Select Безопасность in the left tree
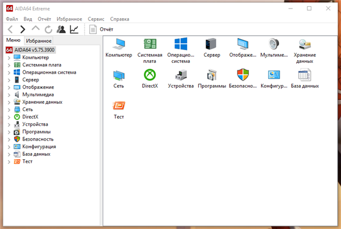The width and height of the screenshot is (341, 229). tap(38, 139)
